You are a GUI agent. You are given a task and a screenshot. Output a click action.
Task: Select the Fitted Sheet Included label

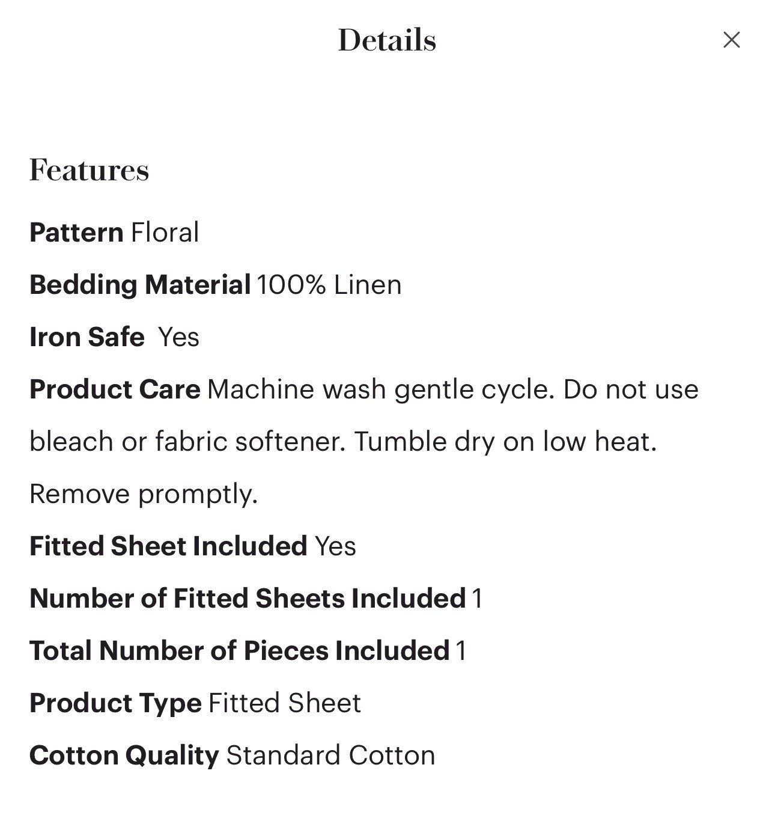click(168, 546)
